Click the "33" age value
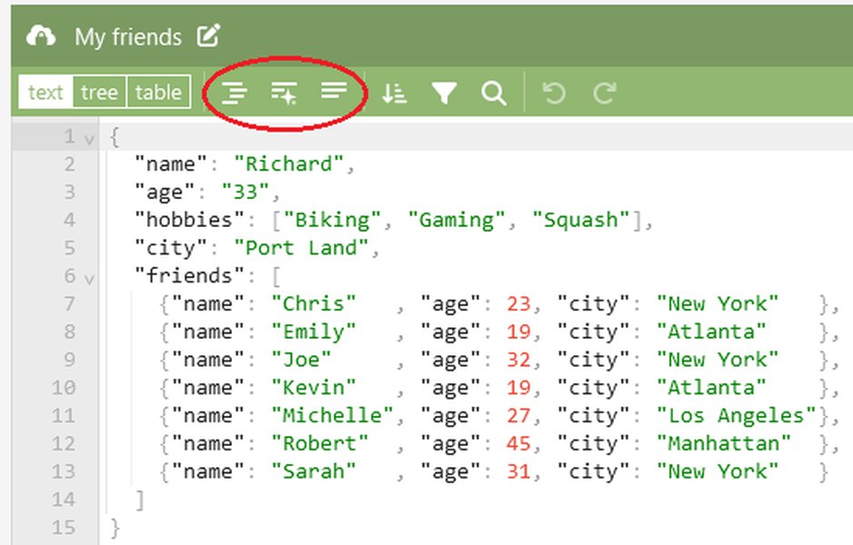Image resolution: width=853 pixels, height=545 pixels. (246, 192)
